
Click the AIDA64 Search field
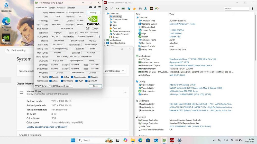[237, 8]
